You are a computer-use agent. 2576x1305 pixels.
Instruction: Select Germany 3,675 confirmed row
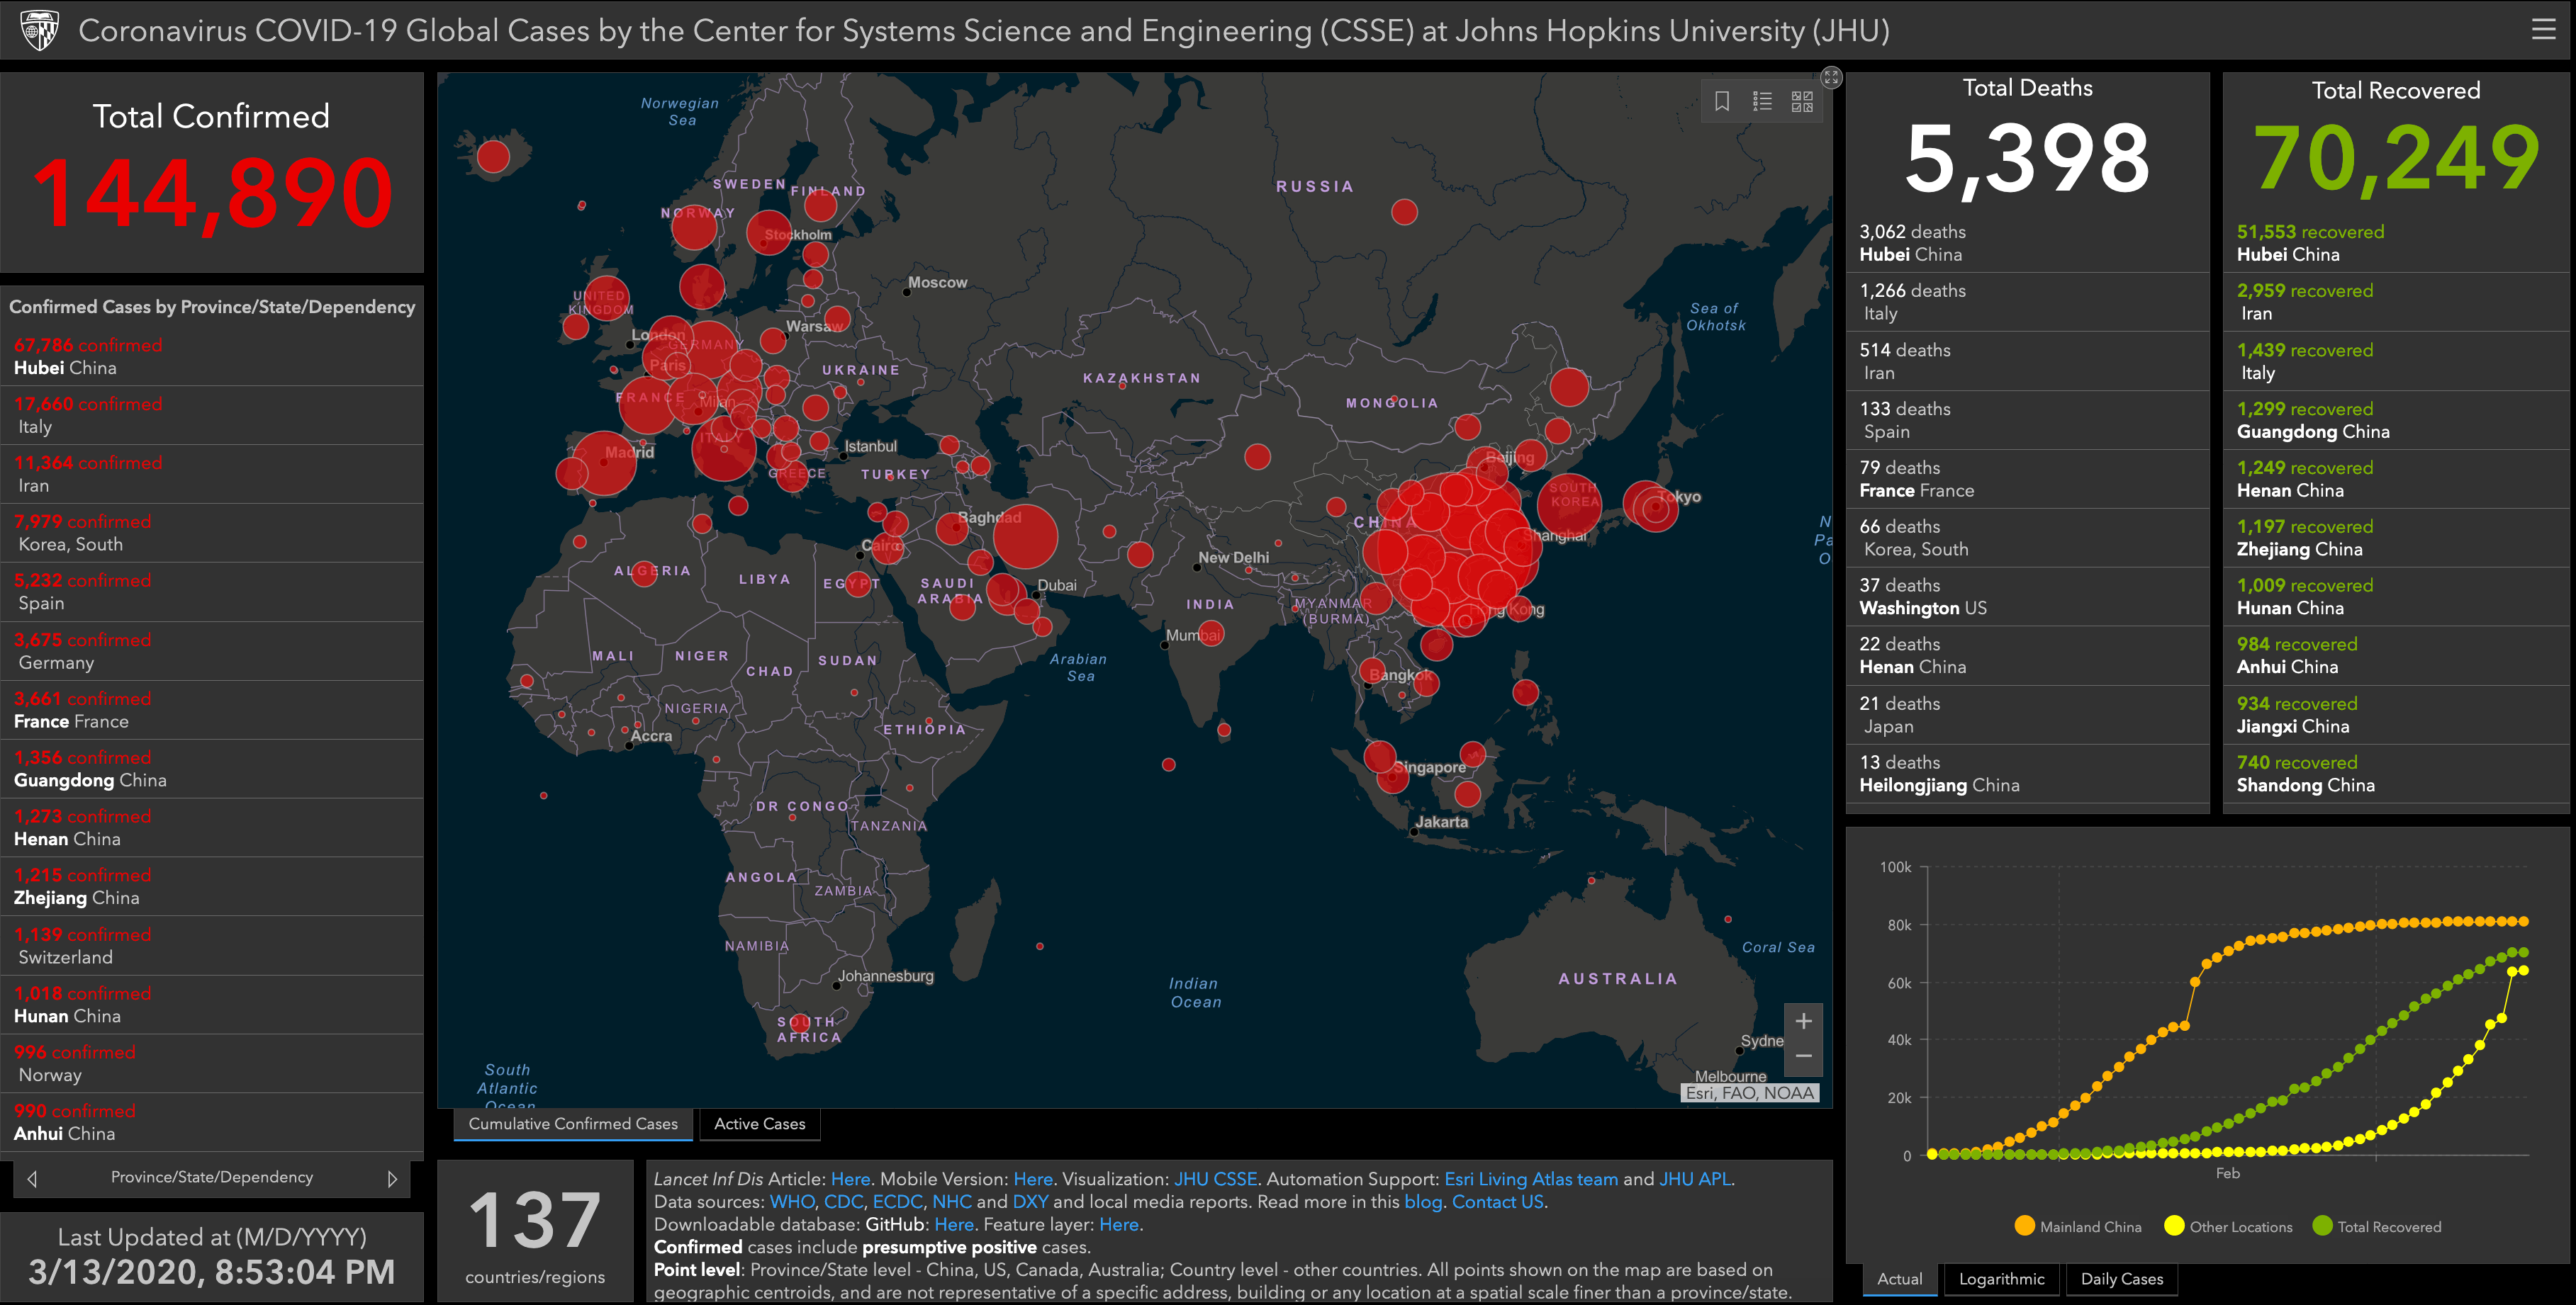212,652
